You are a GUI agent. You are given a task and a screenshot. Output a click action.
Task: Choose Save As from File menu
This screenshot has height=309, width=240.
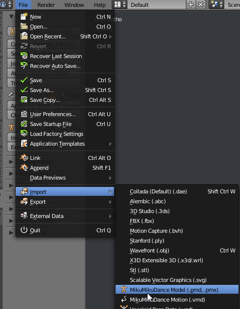(65, 90)
